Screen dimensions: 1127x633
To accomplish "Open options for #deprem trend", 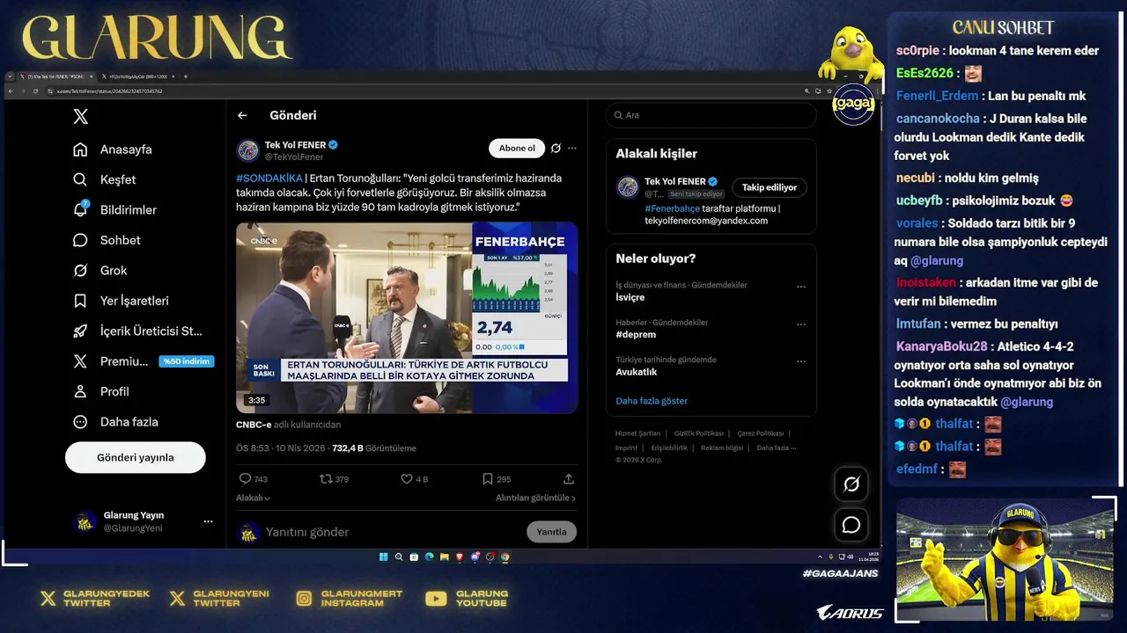I will (801, 324).
